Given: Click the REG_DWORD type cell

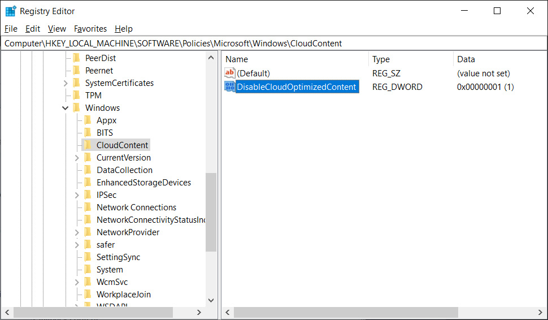Looking at the screenshot, I should click(x=397, y=87).
